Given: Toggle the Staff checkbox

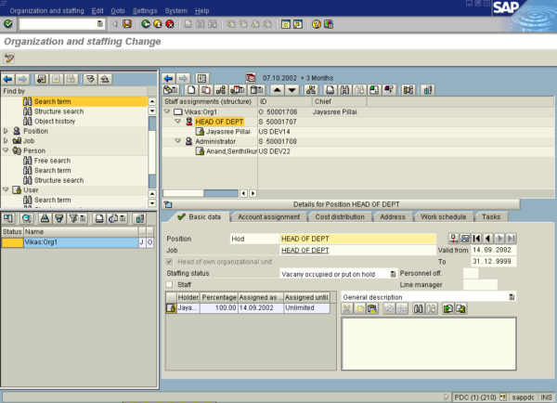Looking at the screenshot, I should pos(169,285).
